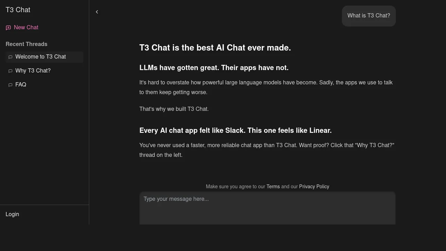Collapse sidebar with the left chevron

(97, 12)
